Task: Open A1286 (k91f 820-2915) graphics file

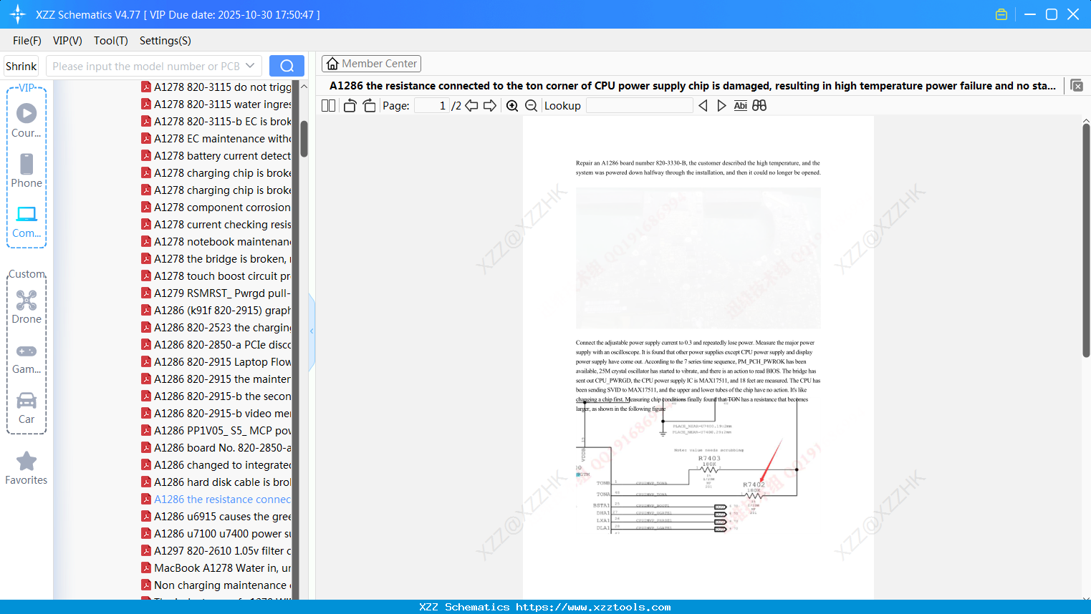Action: [x=216, y=311]
